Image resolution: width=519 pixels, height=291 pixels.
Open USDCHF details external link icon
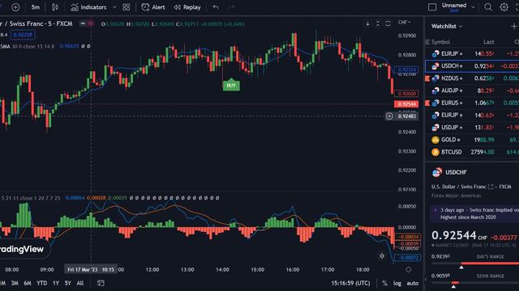coord(491,187)
